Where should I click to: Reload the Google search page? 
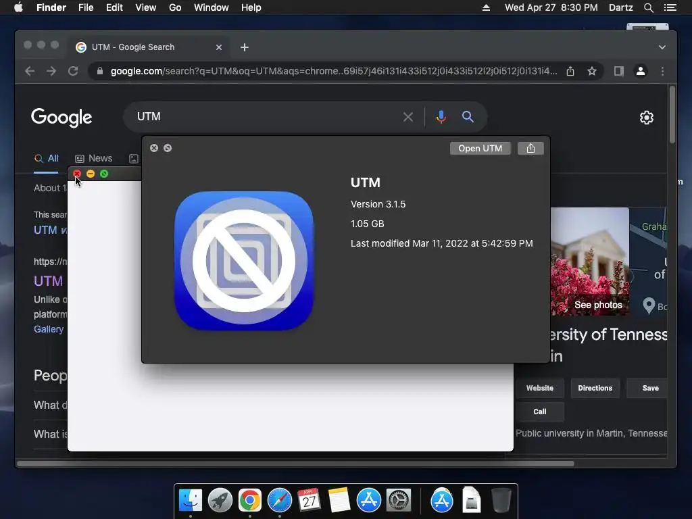73,71
